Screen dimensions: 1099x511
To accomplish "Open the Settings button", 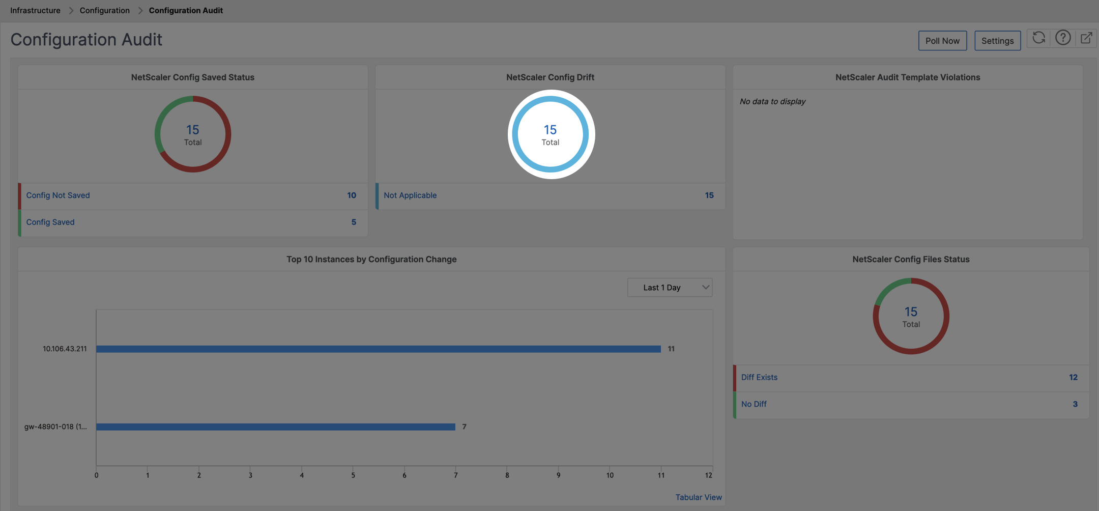I will 997,41.
